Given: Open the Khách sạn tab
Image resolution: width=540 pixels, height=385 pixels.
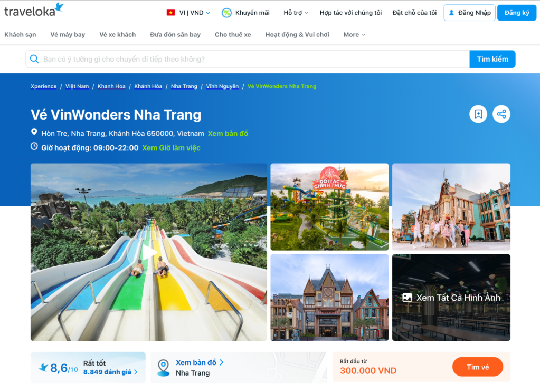Looking at the screenshot, I should tap(20, 34).
